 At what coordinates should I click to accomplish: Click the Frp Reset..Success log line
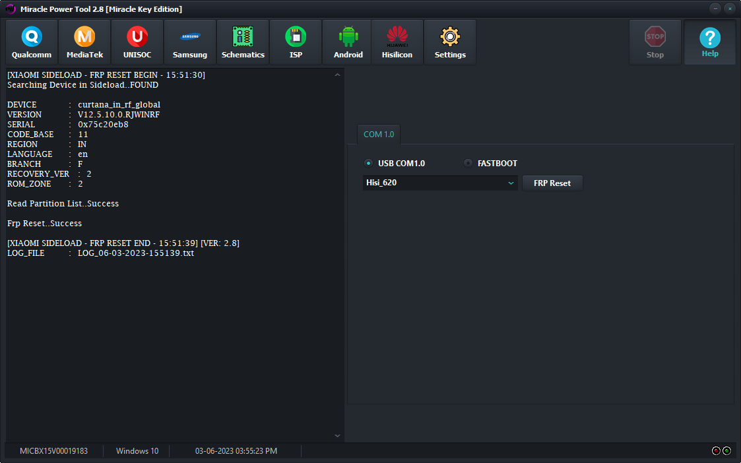click(x=44, y=224)
